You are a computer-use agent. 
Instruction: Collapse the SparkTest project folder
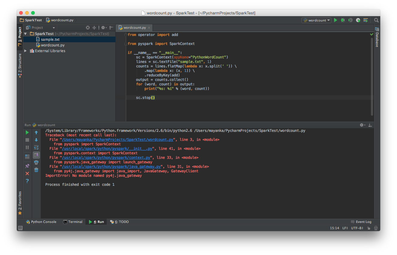(x=25, y=34)
